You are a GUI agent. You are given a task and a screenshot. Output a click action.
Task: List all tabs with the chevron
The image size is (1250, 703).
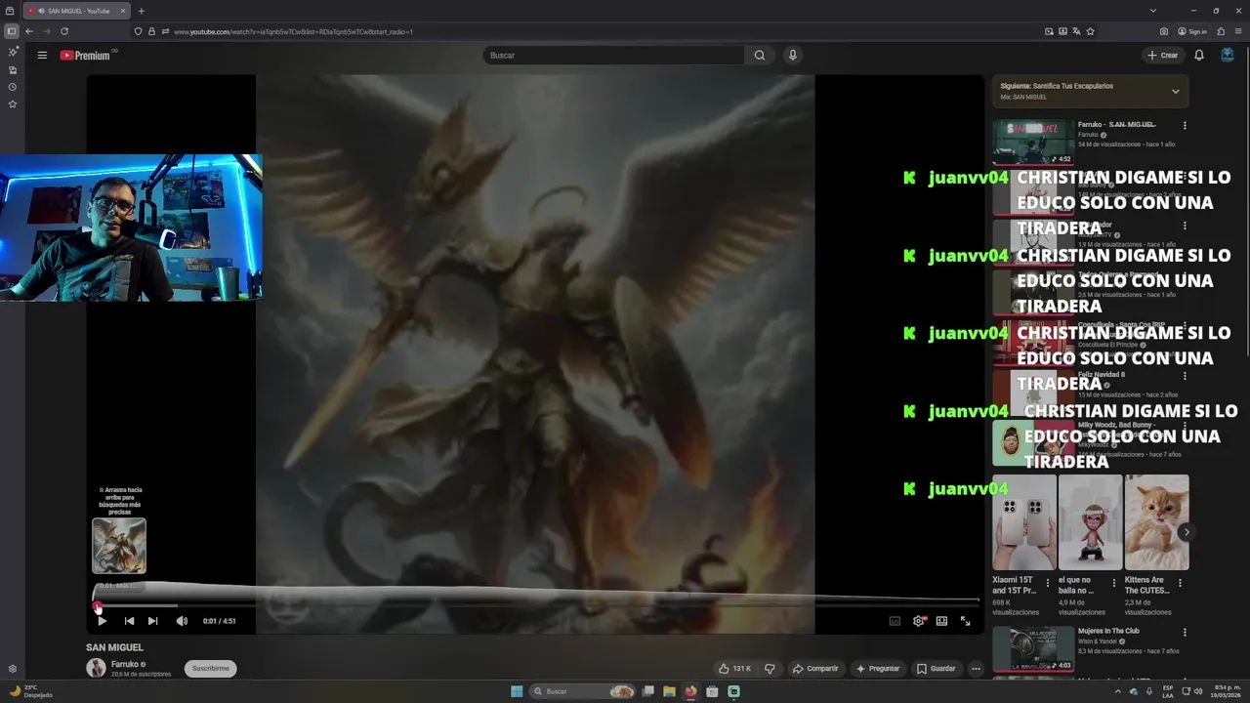coord(1153,11)
